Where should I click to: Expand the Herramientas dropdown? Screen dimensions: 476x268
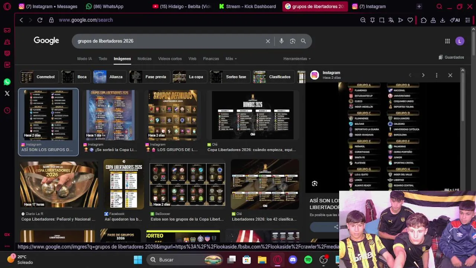pos(297,59)
